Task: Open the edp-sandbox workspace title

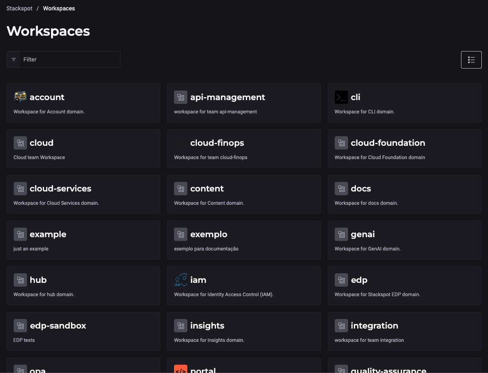Action: click(58, 326)
